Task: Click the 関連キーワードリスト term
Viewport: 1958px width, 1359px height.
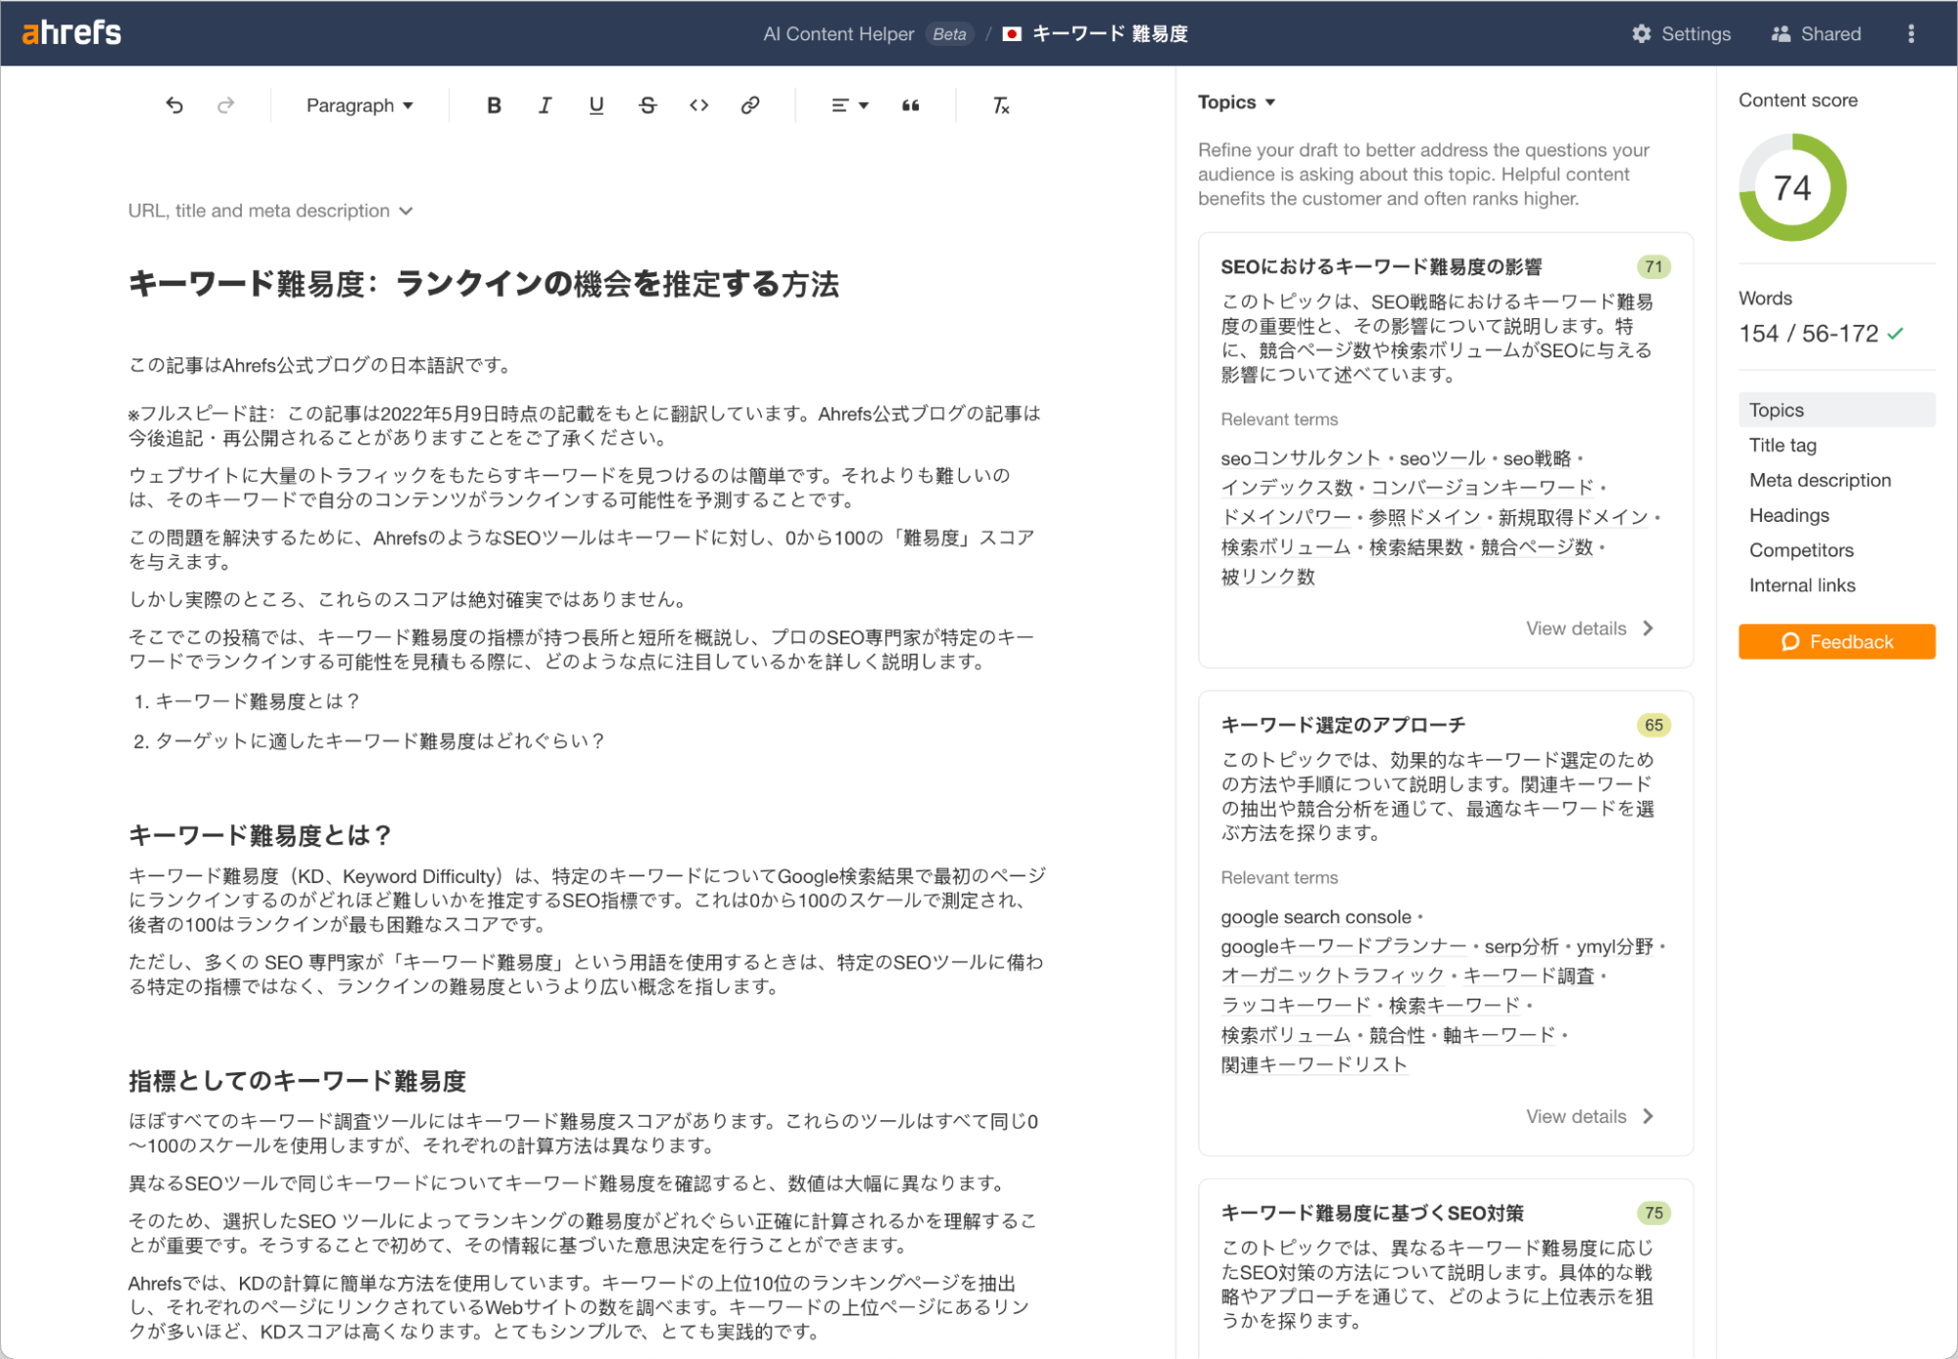Action: [1313, 1064]
